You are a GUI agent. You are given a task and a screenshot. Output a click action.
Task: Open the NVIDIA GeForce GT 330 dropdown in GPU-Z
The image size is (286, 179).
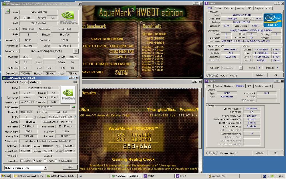pyautogui.click(x=45, y=168)
